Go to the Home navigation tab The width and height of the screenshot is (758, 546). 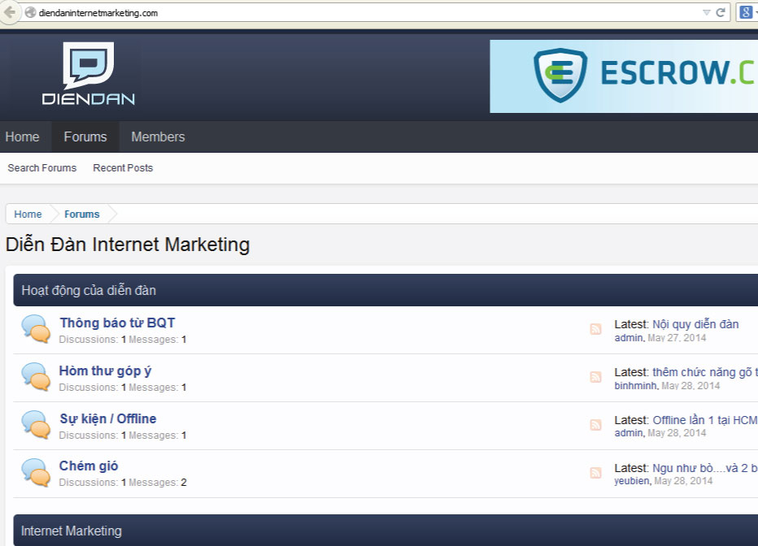(x=22, y=136)
